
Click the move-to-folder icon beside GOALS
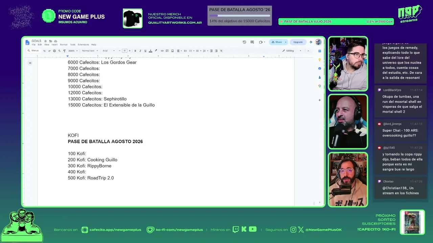[x=50, y=41]
